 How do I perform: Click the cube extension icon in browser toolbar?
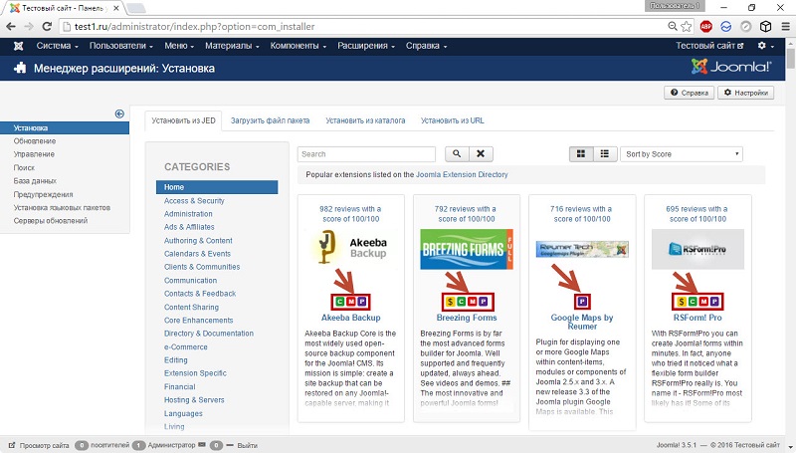click(765, 27)
